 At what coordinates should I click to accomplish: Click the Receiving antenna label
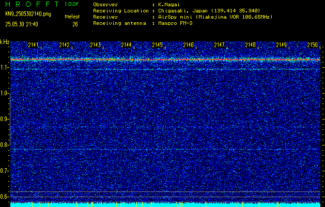(119, 23)
